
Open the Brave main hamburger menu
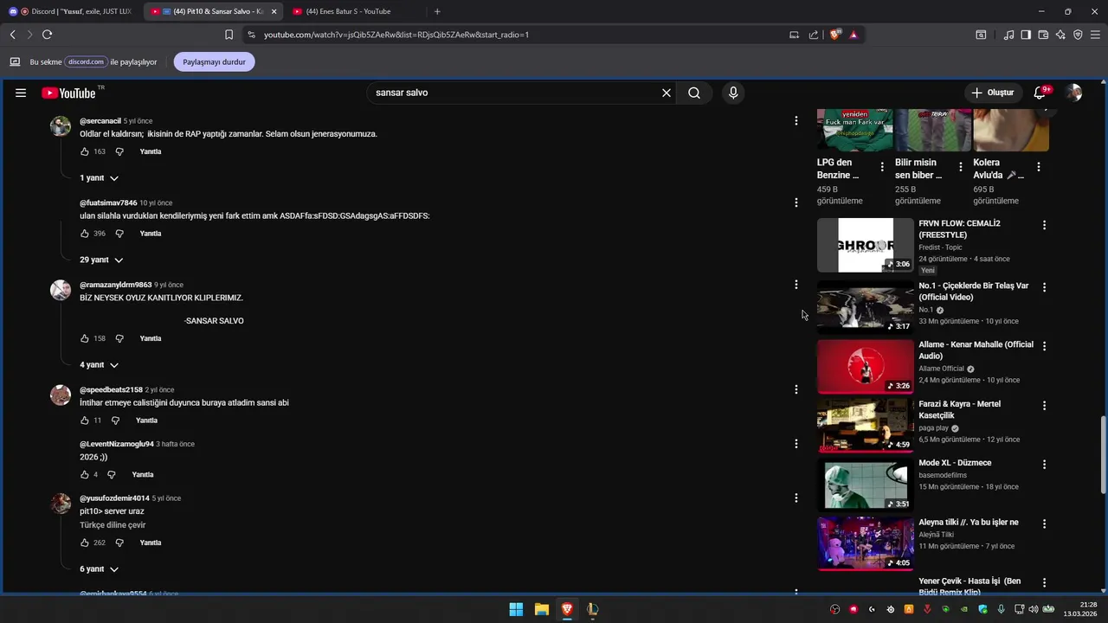point(1095,35)
